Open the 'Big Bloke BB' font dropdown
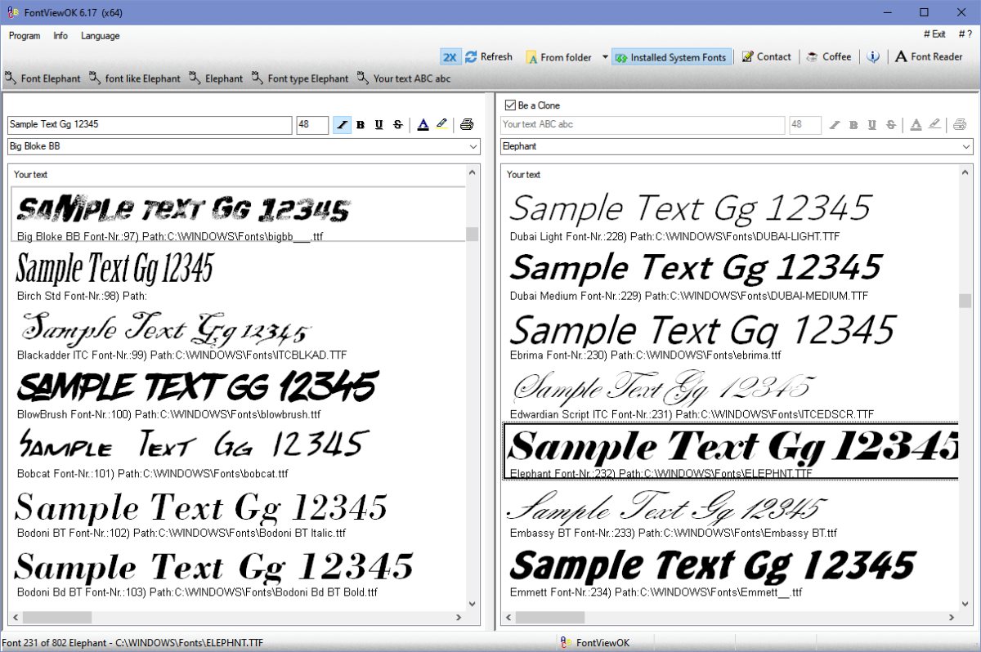 coord(244,146)
